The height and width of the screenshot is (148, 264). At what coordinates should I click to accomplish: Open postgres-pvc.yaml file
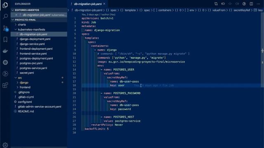coord(31,63)
